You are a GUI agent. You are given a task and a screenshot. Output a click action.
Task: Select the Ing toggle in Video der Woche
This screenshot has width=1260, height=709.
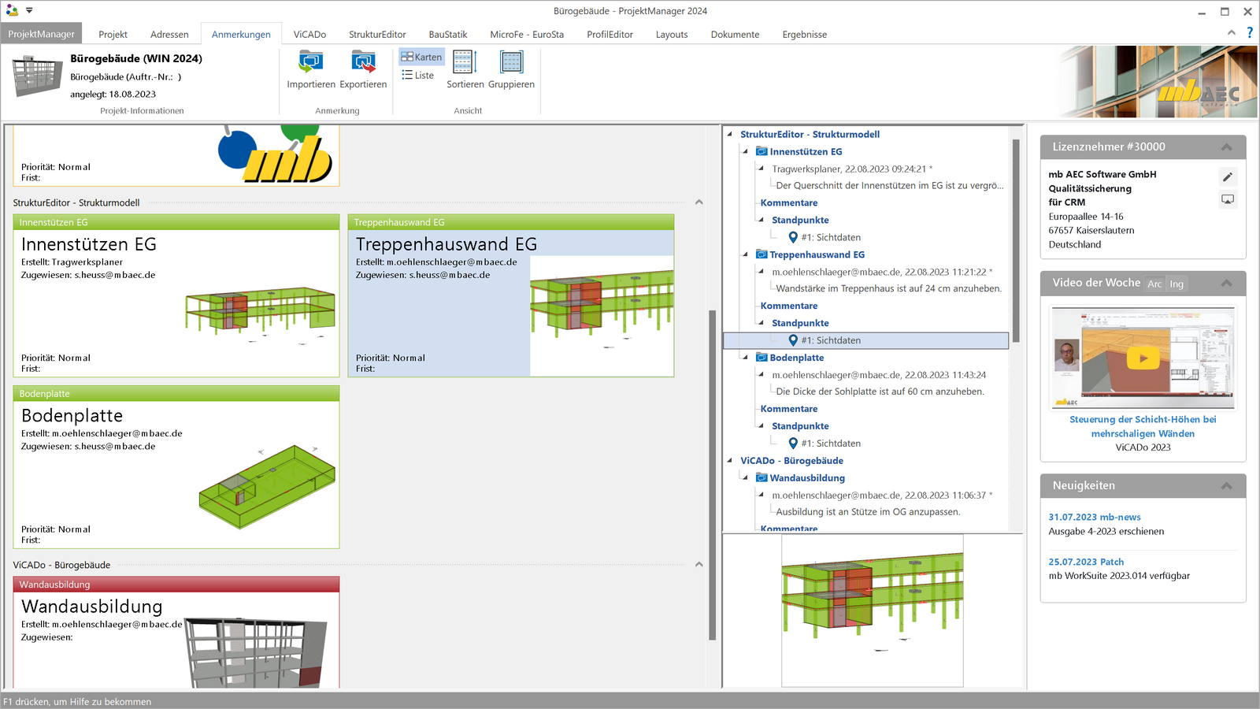(x=1177, y=284)
